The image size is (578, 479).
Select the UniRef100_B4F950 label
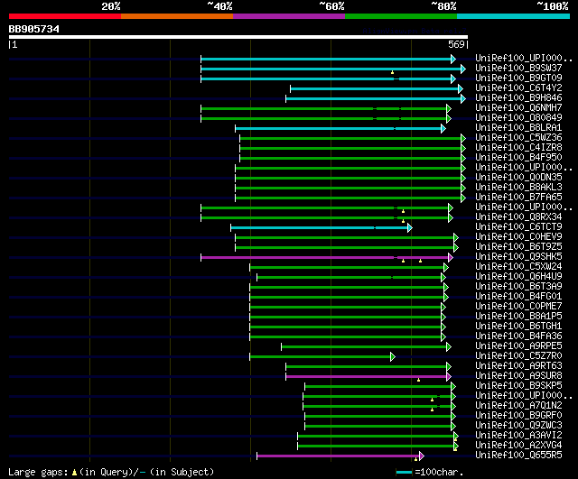[518, 157]
